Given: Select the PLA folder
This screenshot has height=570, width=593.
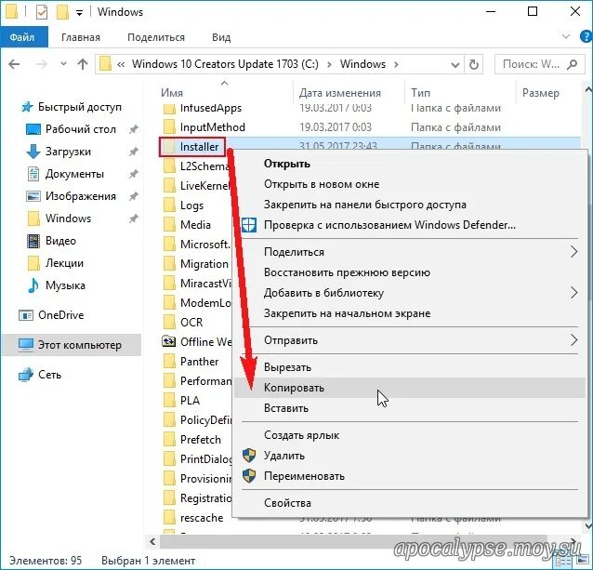Looking at the screenshot, I should (190, 401).
